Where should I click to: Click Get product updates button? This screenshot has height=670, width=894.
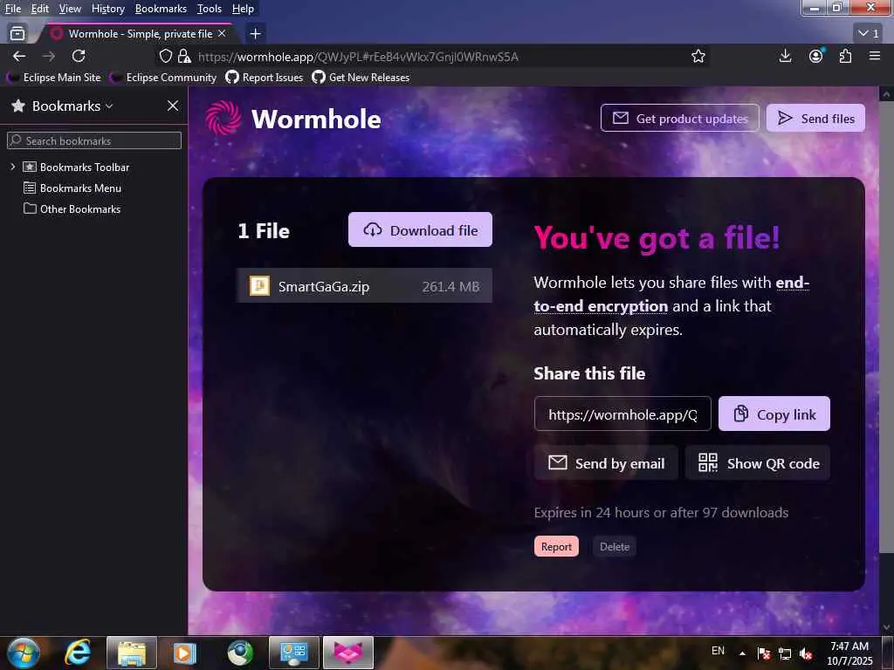coord(679,118)
